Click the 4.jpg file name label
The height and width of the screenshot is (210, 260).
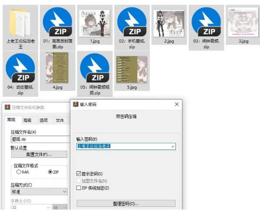coord(57,87)
